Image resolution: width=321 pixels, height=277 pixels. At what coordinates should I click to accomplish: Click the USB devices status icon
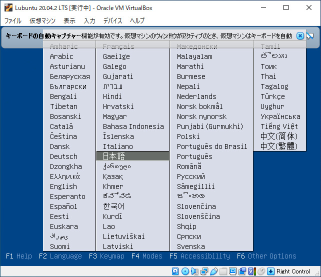pos(213,271)
